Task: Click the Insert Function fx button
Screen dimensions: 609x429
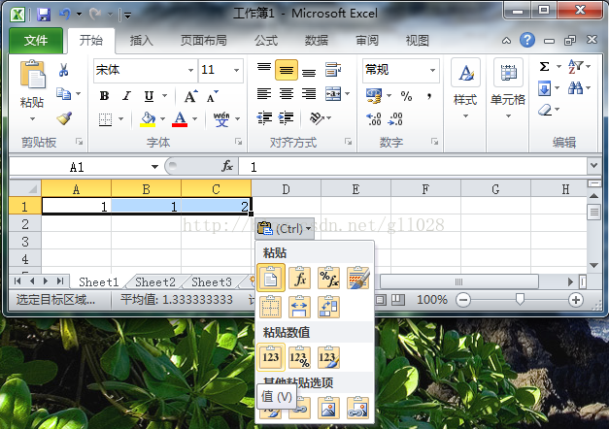Action: [227, 167]
